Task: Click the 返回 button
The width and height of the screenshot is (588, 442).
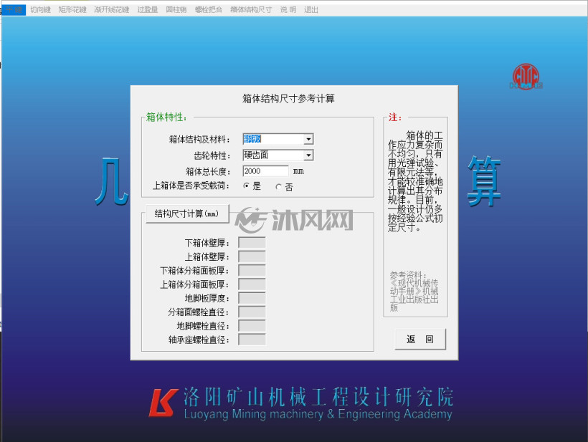Action: click(420, 340)
